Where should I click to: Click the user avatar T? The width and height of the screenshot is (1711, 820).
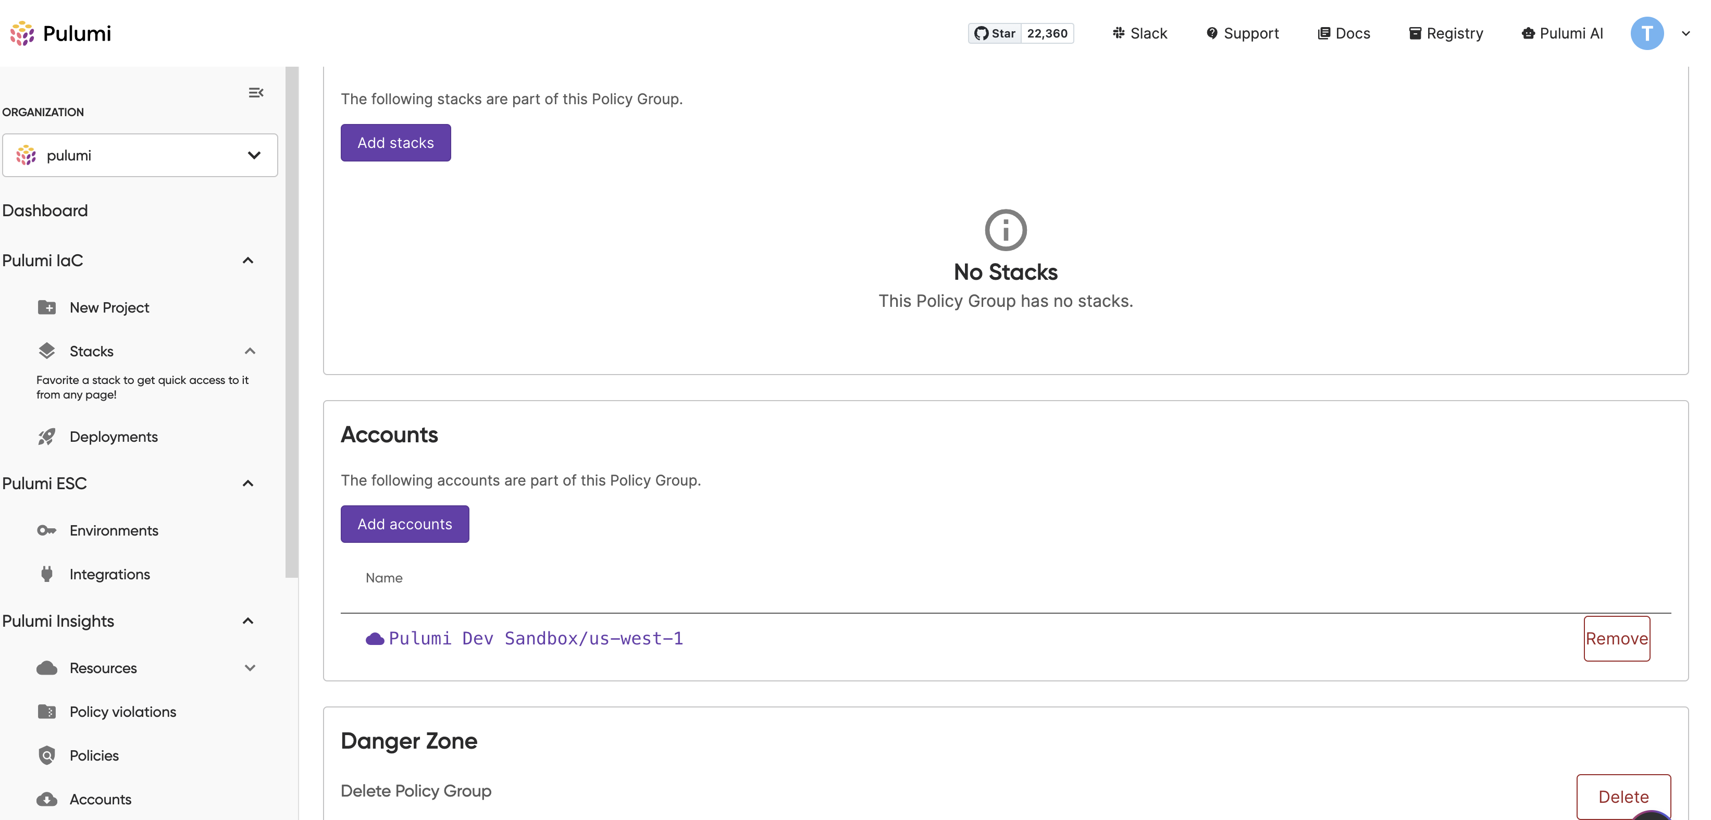[x=1646, y=33]
